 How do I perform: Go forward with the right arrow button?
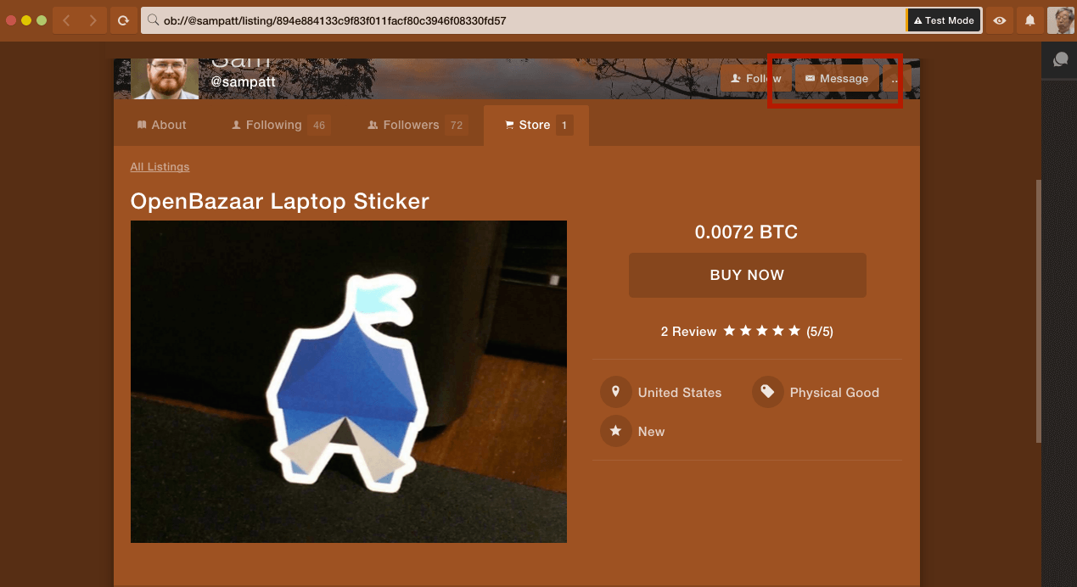pos(94,20)
